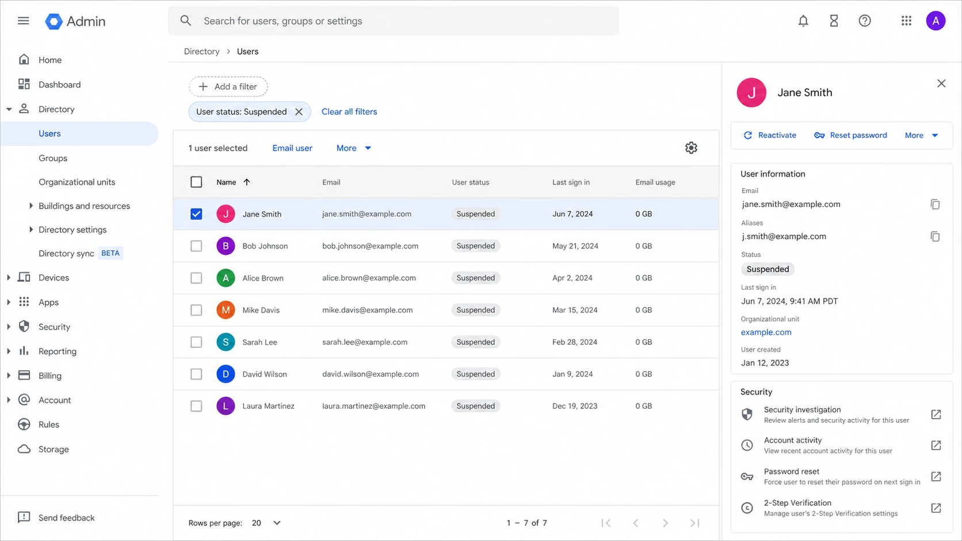
Task: Open the notifications bell
Action: pos(803,21)
